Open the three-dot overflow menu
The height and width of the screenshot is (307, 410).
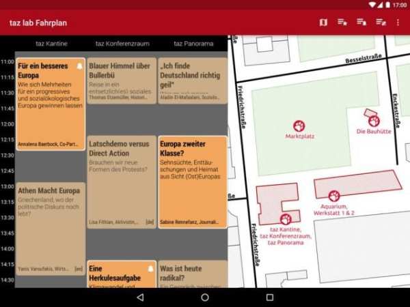click(x=398, y=23)
